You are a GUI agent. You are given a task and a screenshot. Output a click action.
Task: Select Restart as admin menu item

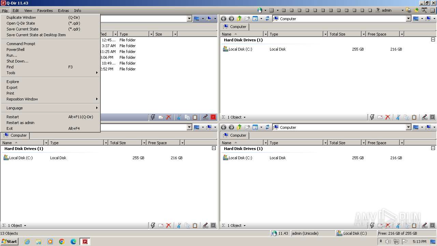(50, 123)
